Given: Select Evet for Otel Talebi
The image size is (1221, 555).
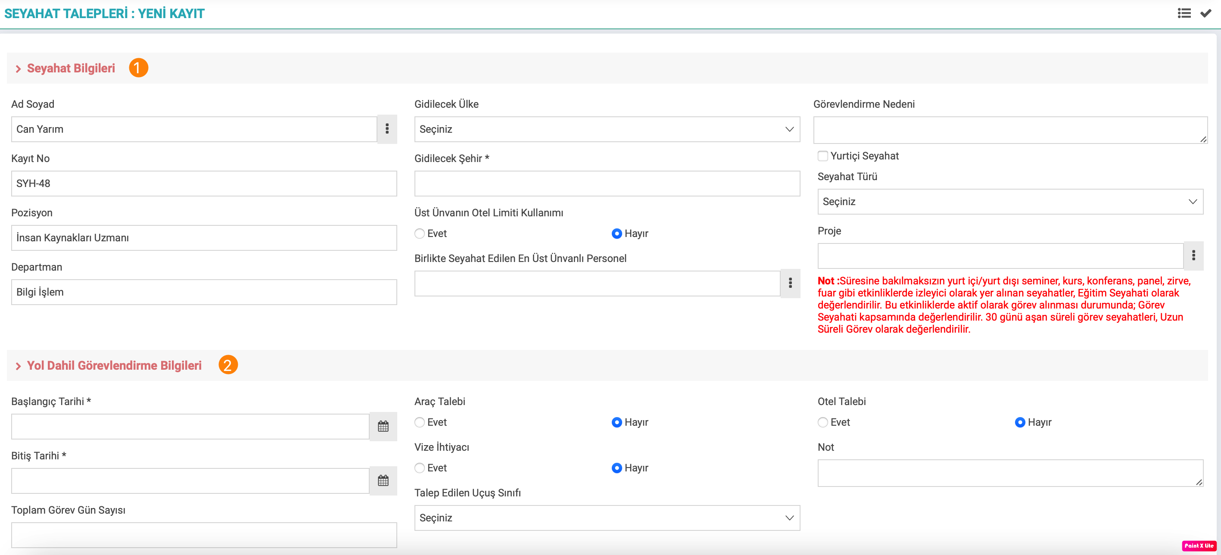Looking at the screenshot, I should [823, 422].
